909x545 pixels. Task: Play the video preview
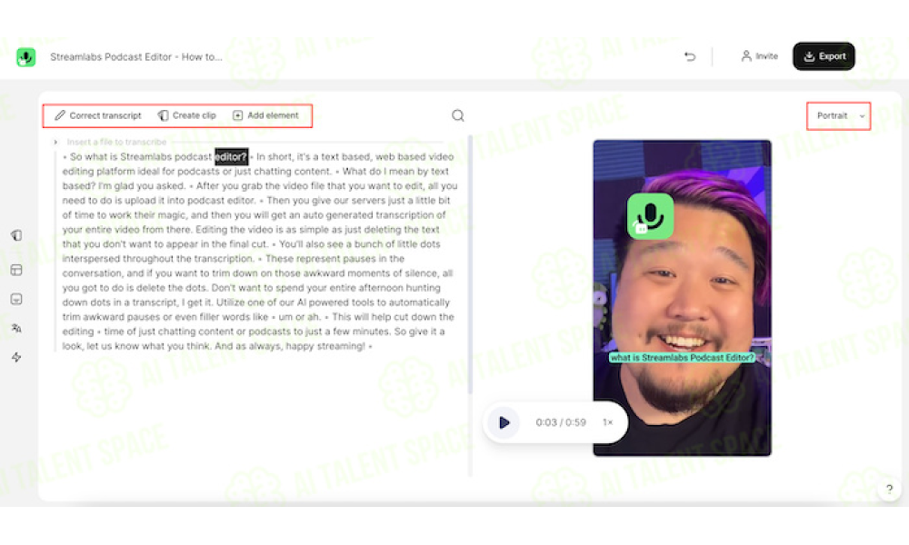[504, 422]
